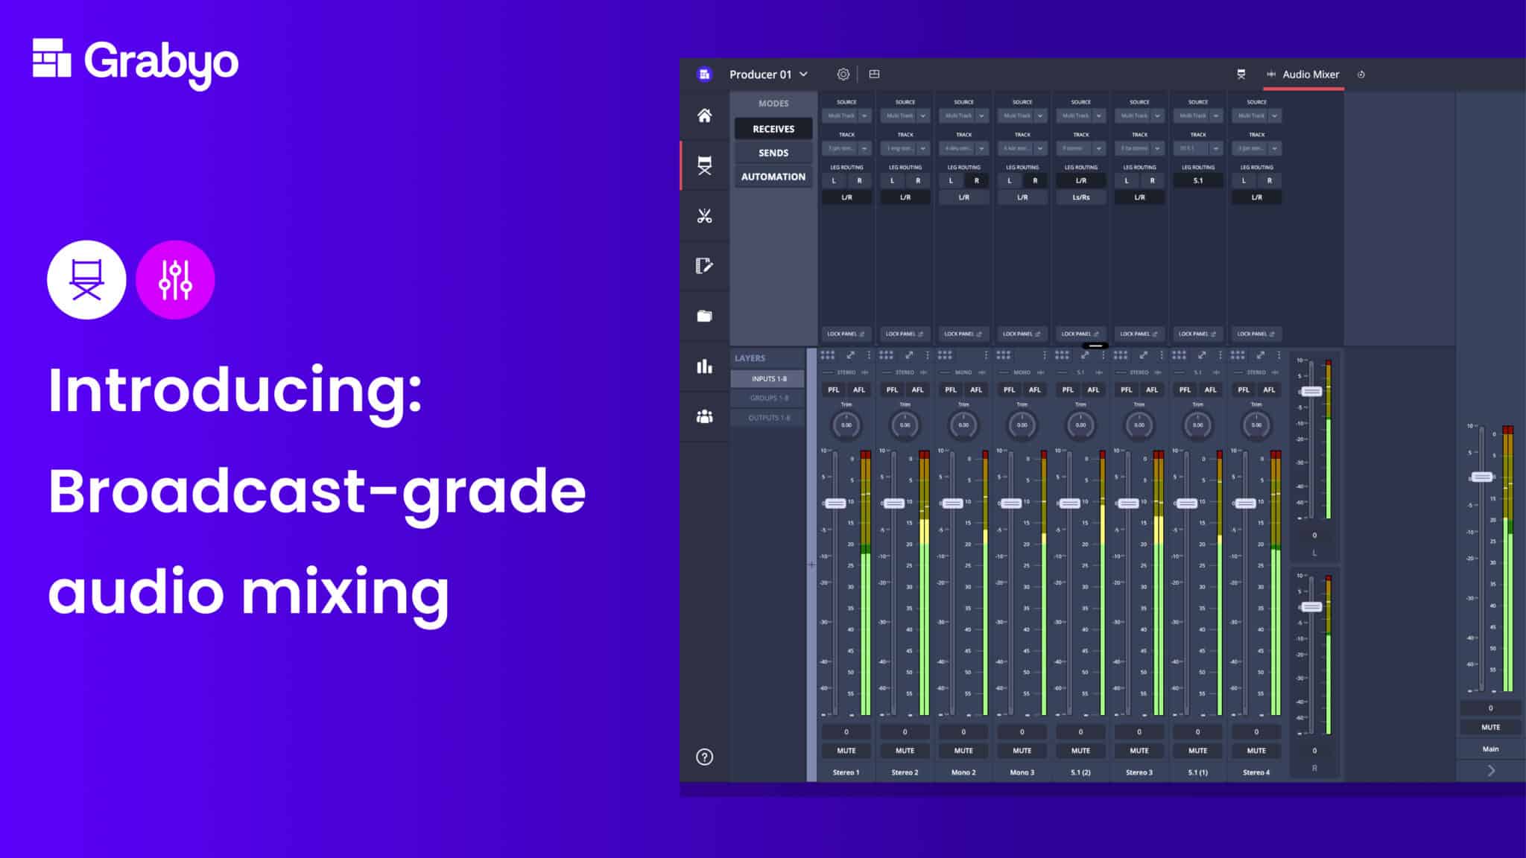Screen dimensions: 1526x858
Task: Open the clip notes editing tool
Action: click(705, 267)
